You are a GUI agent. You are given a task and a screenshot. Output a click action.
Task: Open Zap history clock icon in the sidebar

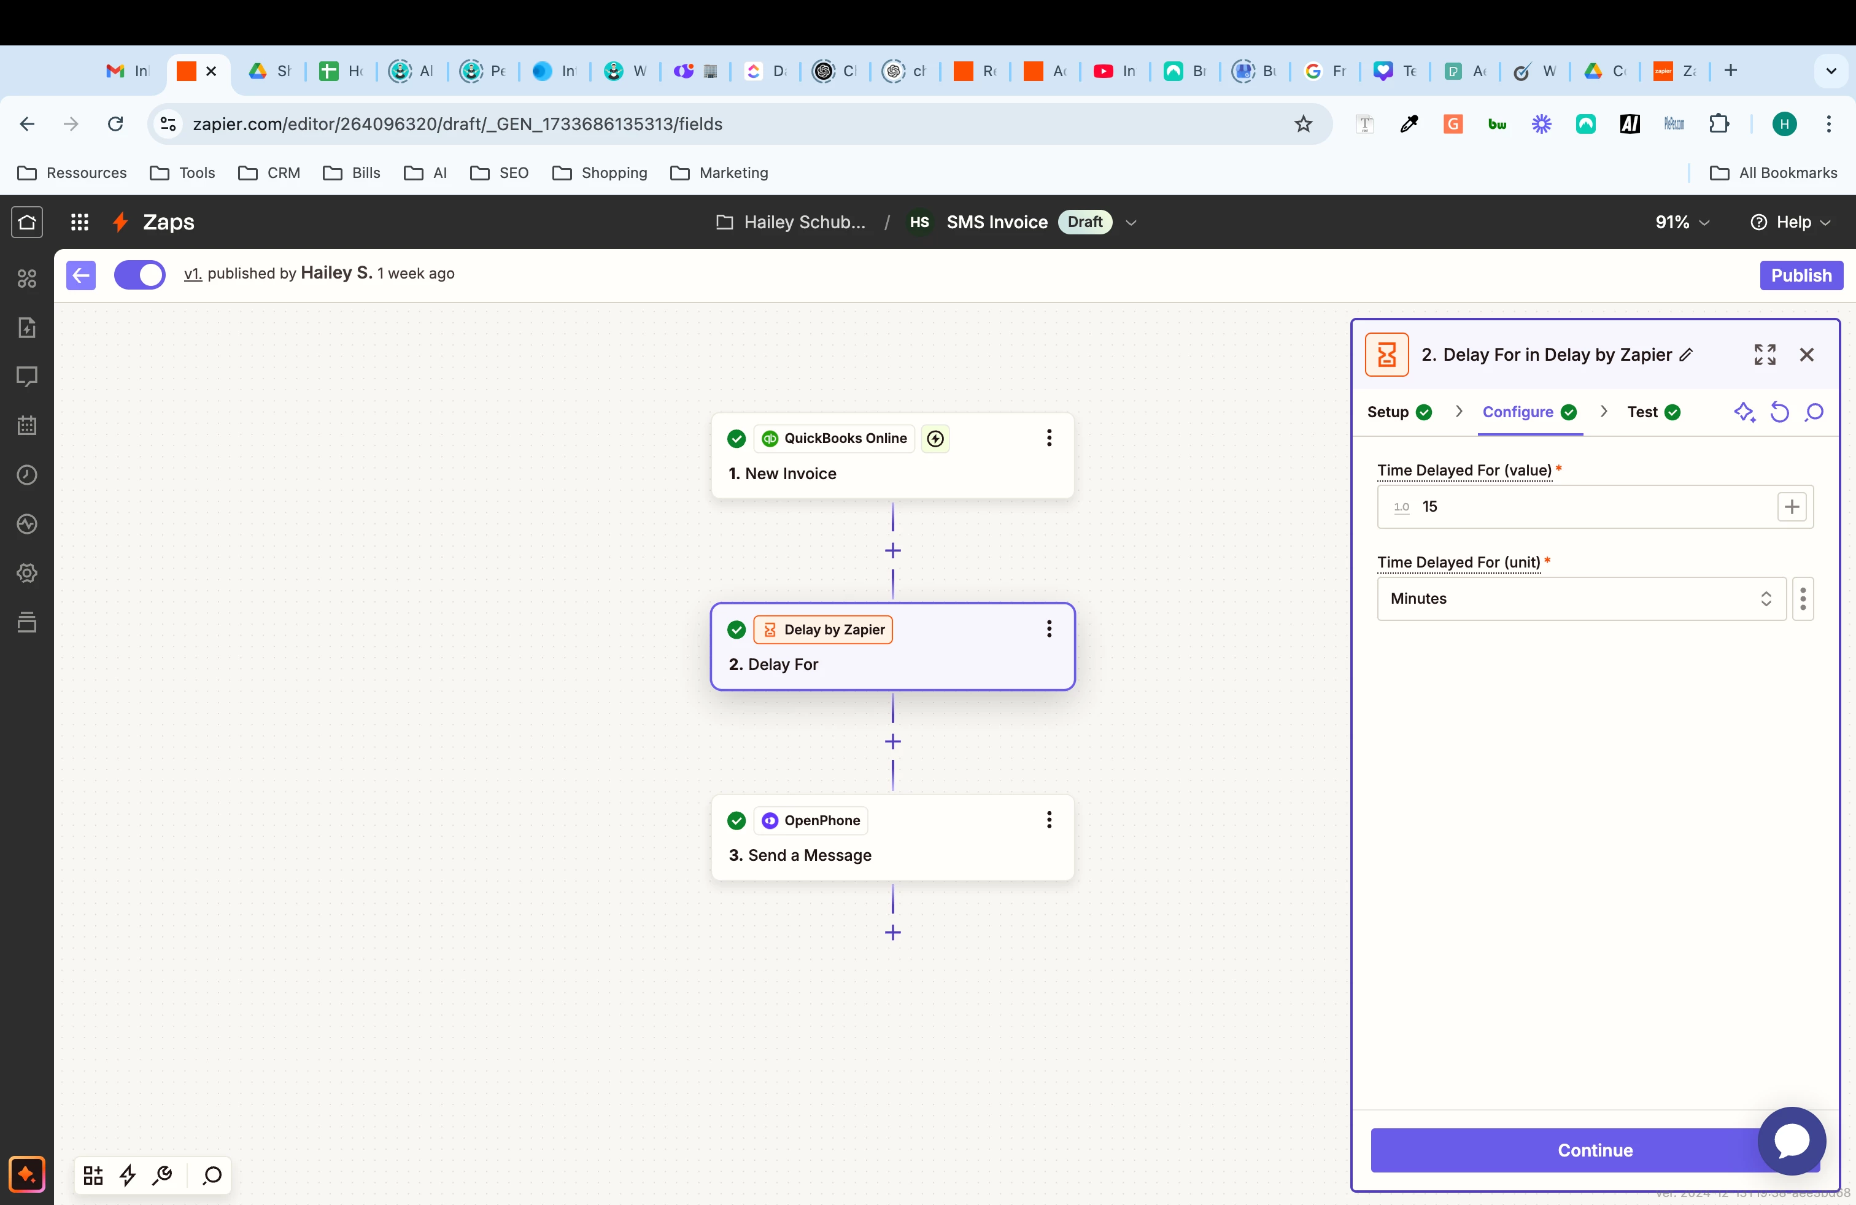tap(27, 475)
